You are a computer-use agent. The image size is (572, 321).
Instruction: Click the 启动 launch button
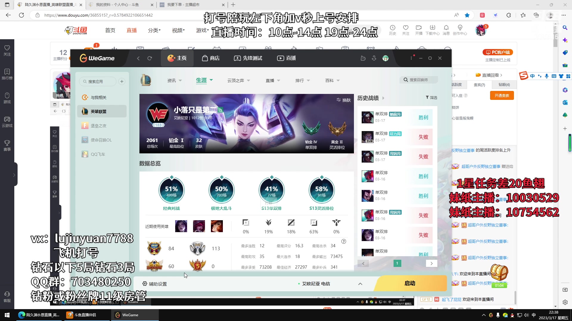(410, 283)
